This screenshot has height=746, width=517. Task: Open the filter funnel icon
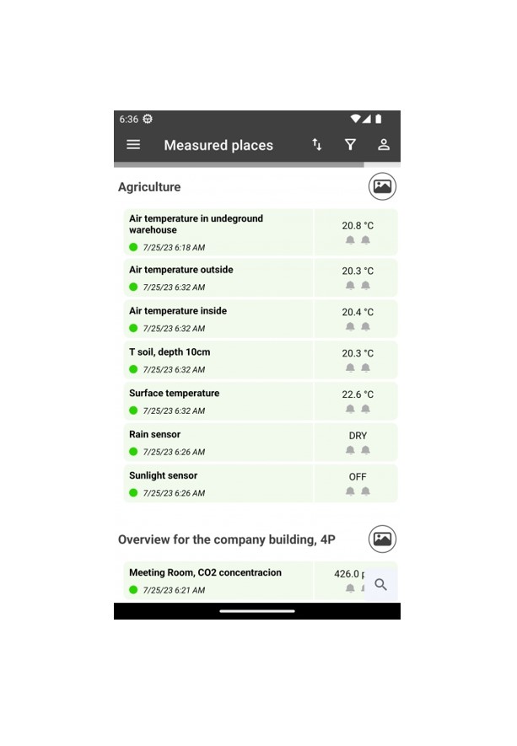point(350,145)
